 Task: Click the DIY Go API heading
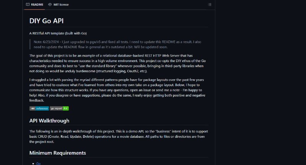click(46, 21)
